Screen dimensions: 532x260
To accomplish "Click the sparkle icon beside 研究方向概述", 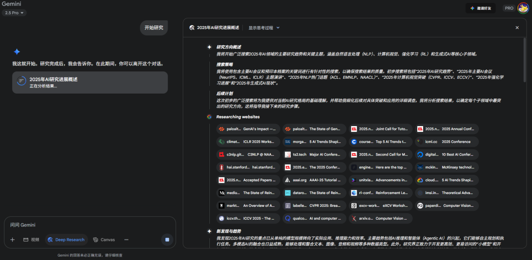I will point(209,47).
